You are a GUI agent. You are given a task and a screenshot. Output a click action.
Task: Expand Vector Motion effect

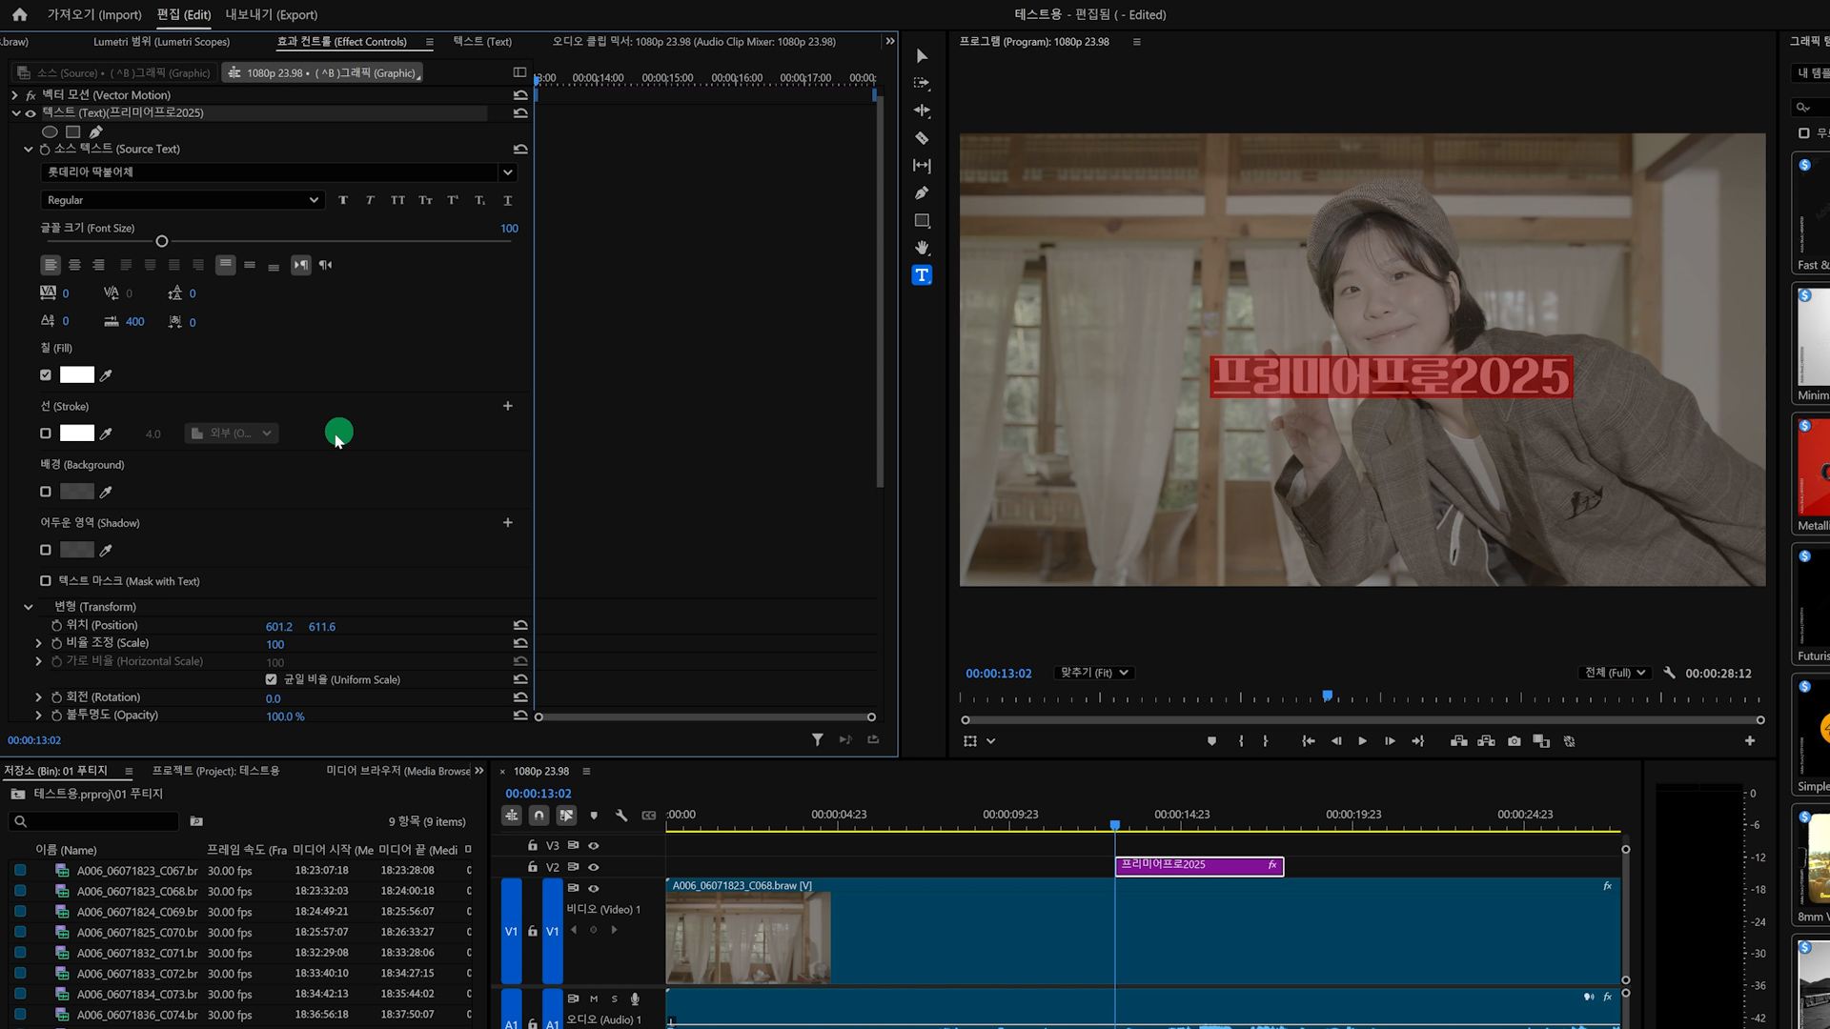(14, 94)
